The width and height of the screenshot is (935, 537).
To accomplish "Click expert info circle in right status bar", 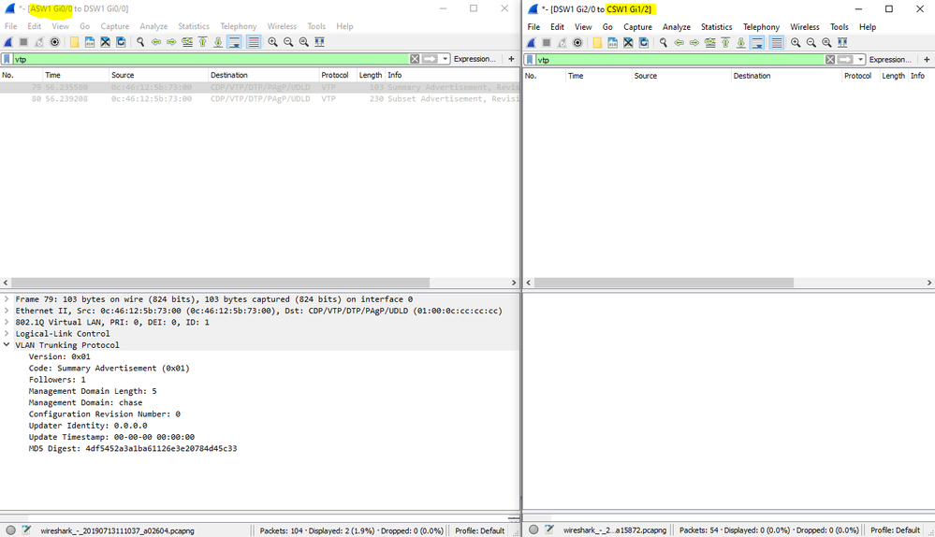I will [533, 530].
